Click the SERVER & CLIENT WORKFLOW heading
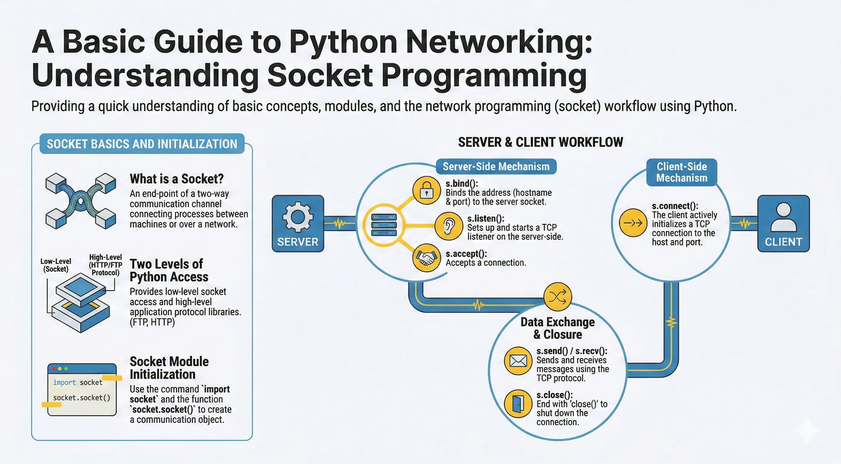This screenshot has width=841, height=464. coord(540,142)
